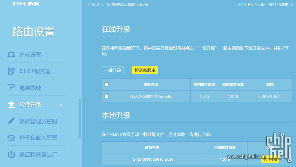
Task: Select 修改管理员密码 in the sidebar
Action: pyautogui.click(x=38, y=121)
